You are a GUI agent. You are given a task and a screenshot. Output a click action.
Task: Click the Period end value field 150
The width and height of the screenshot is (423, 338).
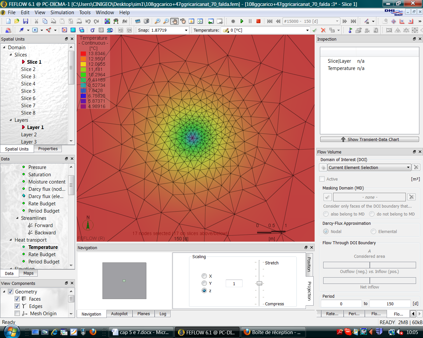pyautogui.click(x=390, y=304)
